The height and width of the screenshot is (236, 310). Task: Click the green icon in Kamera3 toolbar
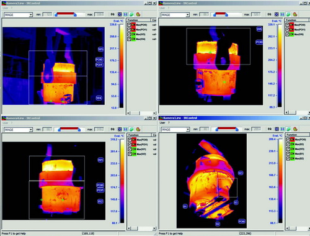click(x=131, y=14)
